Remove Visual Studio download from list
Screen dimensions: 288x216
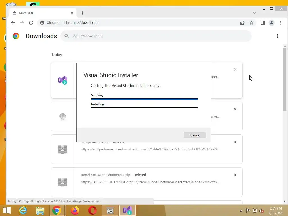click(x=235, y=69)
